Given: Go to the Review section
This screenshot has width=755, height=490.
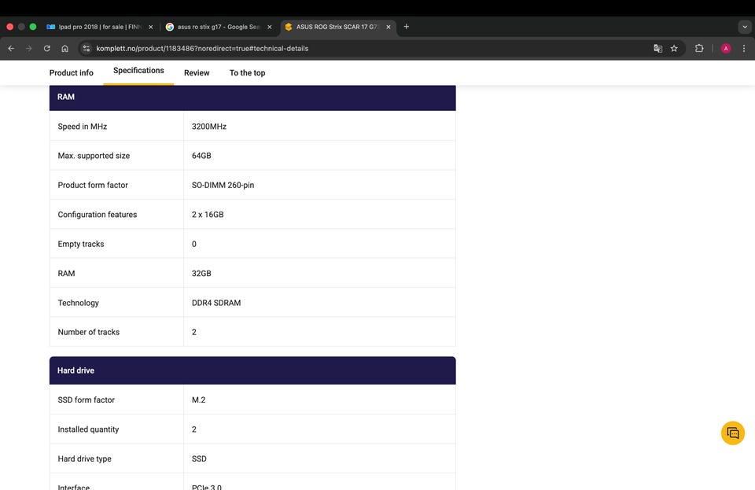Looking at the screenshot, I should tap(197, 72).
